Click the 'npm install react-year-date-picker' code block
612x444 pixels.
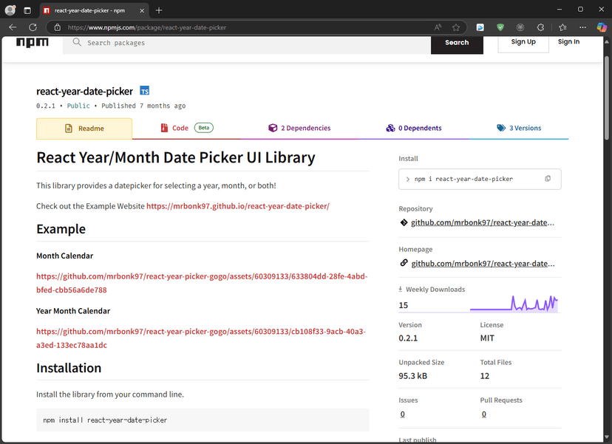tap(203, 420)
